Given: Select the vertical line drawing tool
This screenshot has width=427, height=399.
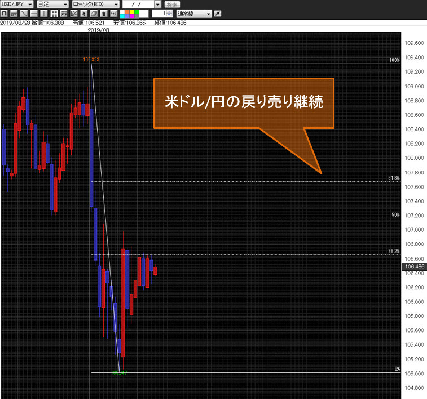Looking at the screenshot, I should tap(44, 14).
